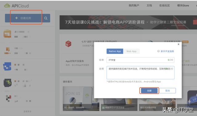
Task: Open 文档 menu item
Action: 149,6
